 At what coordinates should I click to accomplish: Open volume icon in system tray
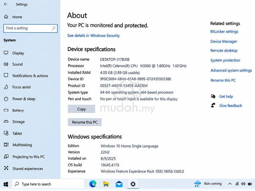(x=243, y=184)
